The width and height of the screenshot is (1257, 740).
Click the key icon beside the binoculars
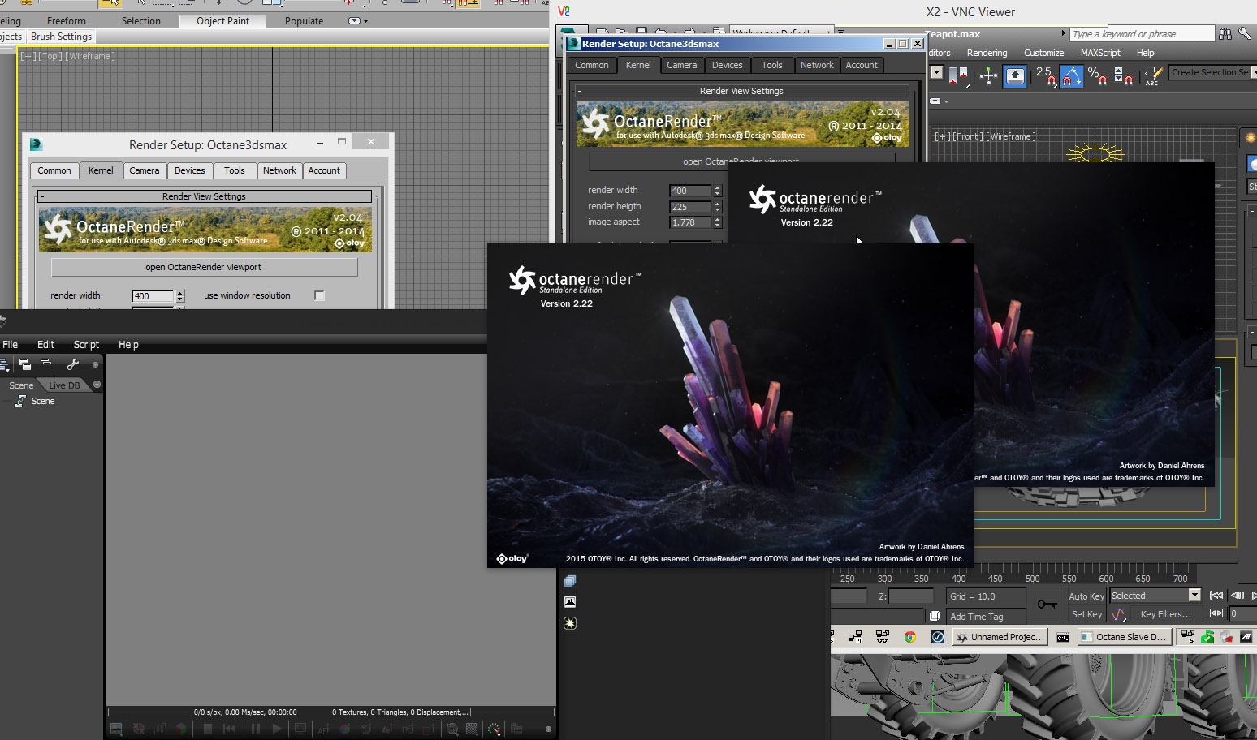click(1244, 33)
